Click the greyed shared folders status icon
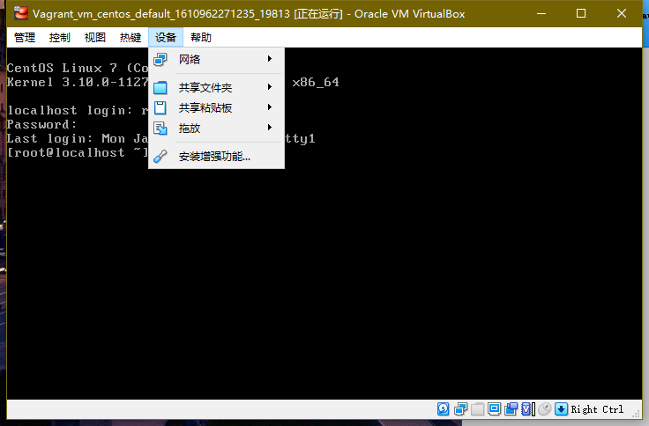The width and height of the screenshot is (649, 426). pos(477,409)
